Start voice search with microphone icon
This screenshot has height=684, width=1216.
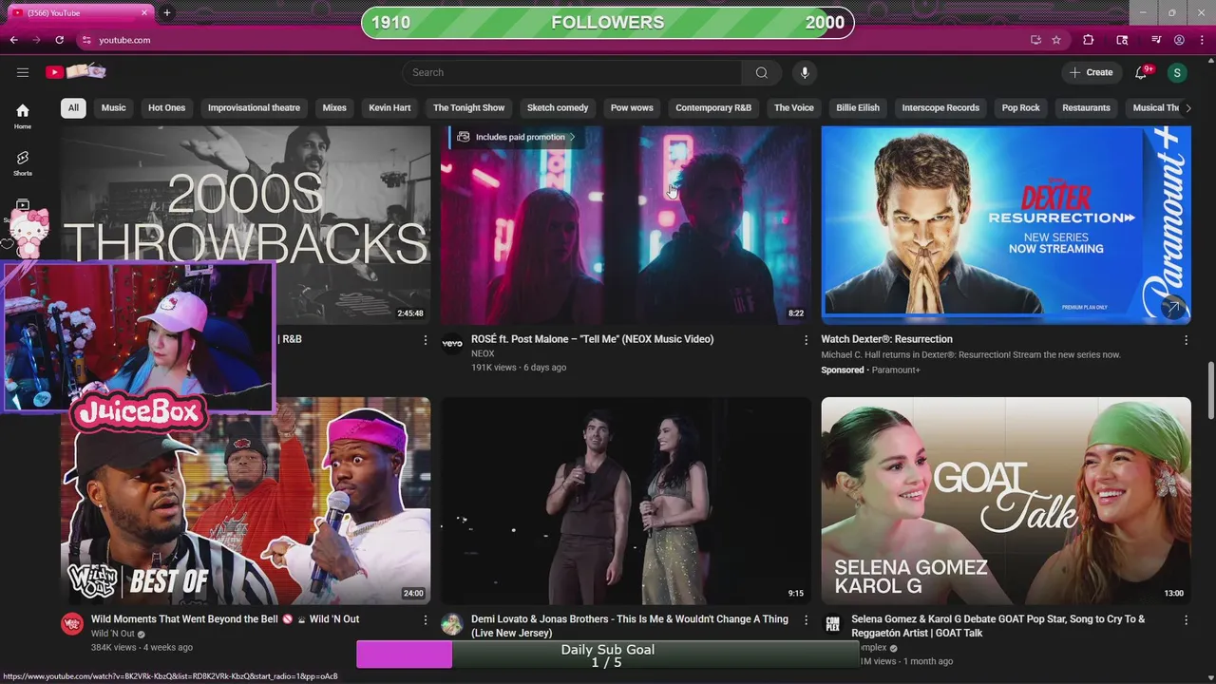(x=805, y=72)
